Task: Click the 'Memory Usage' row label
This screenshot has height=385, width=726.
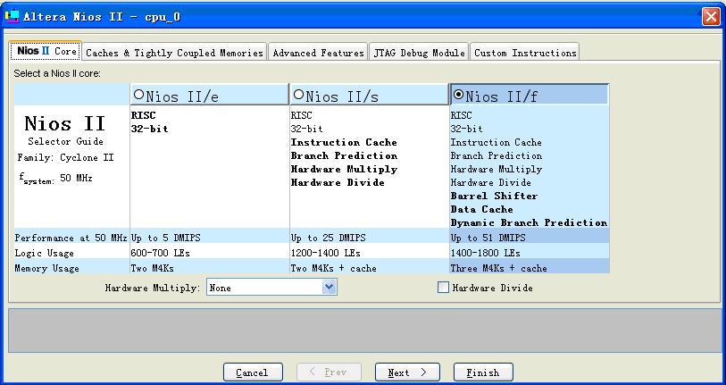Action: click(x=46, y=268)
